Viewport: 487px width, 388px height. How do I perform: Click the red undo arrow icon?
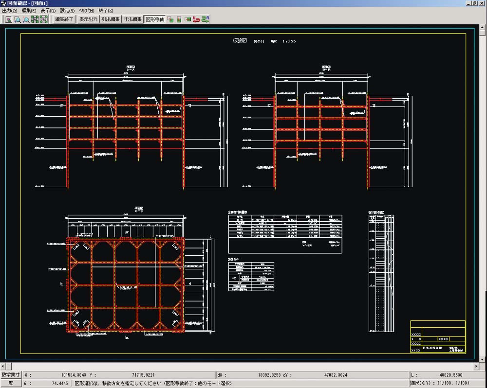[x=196, y=19]
